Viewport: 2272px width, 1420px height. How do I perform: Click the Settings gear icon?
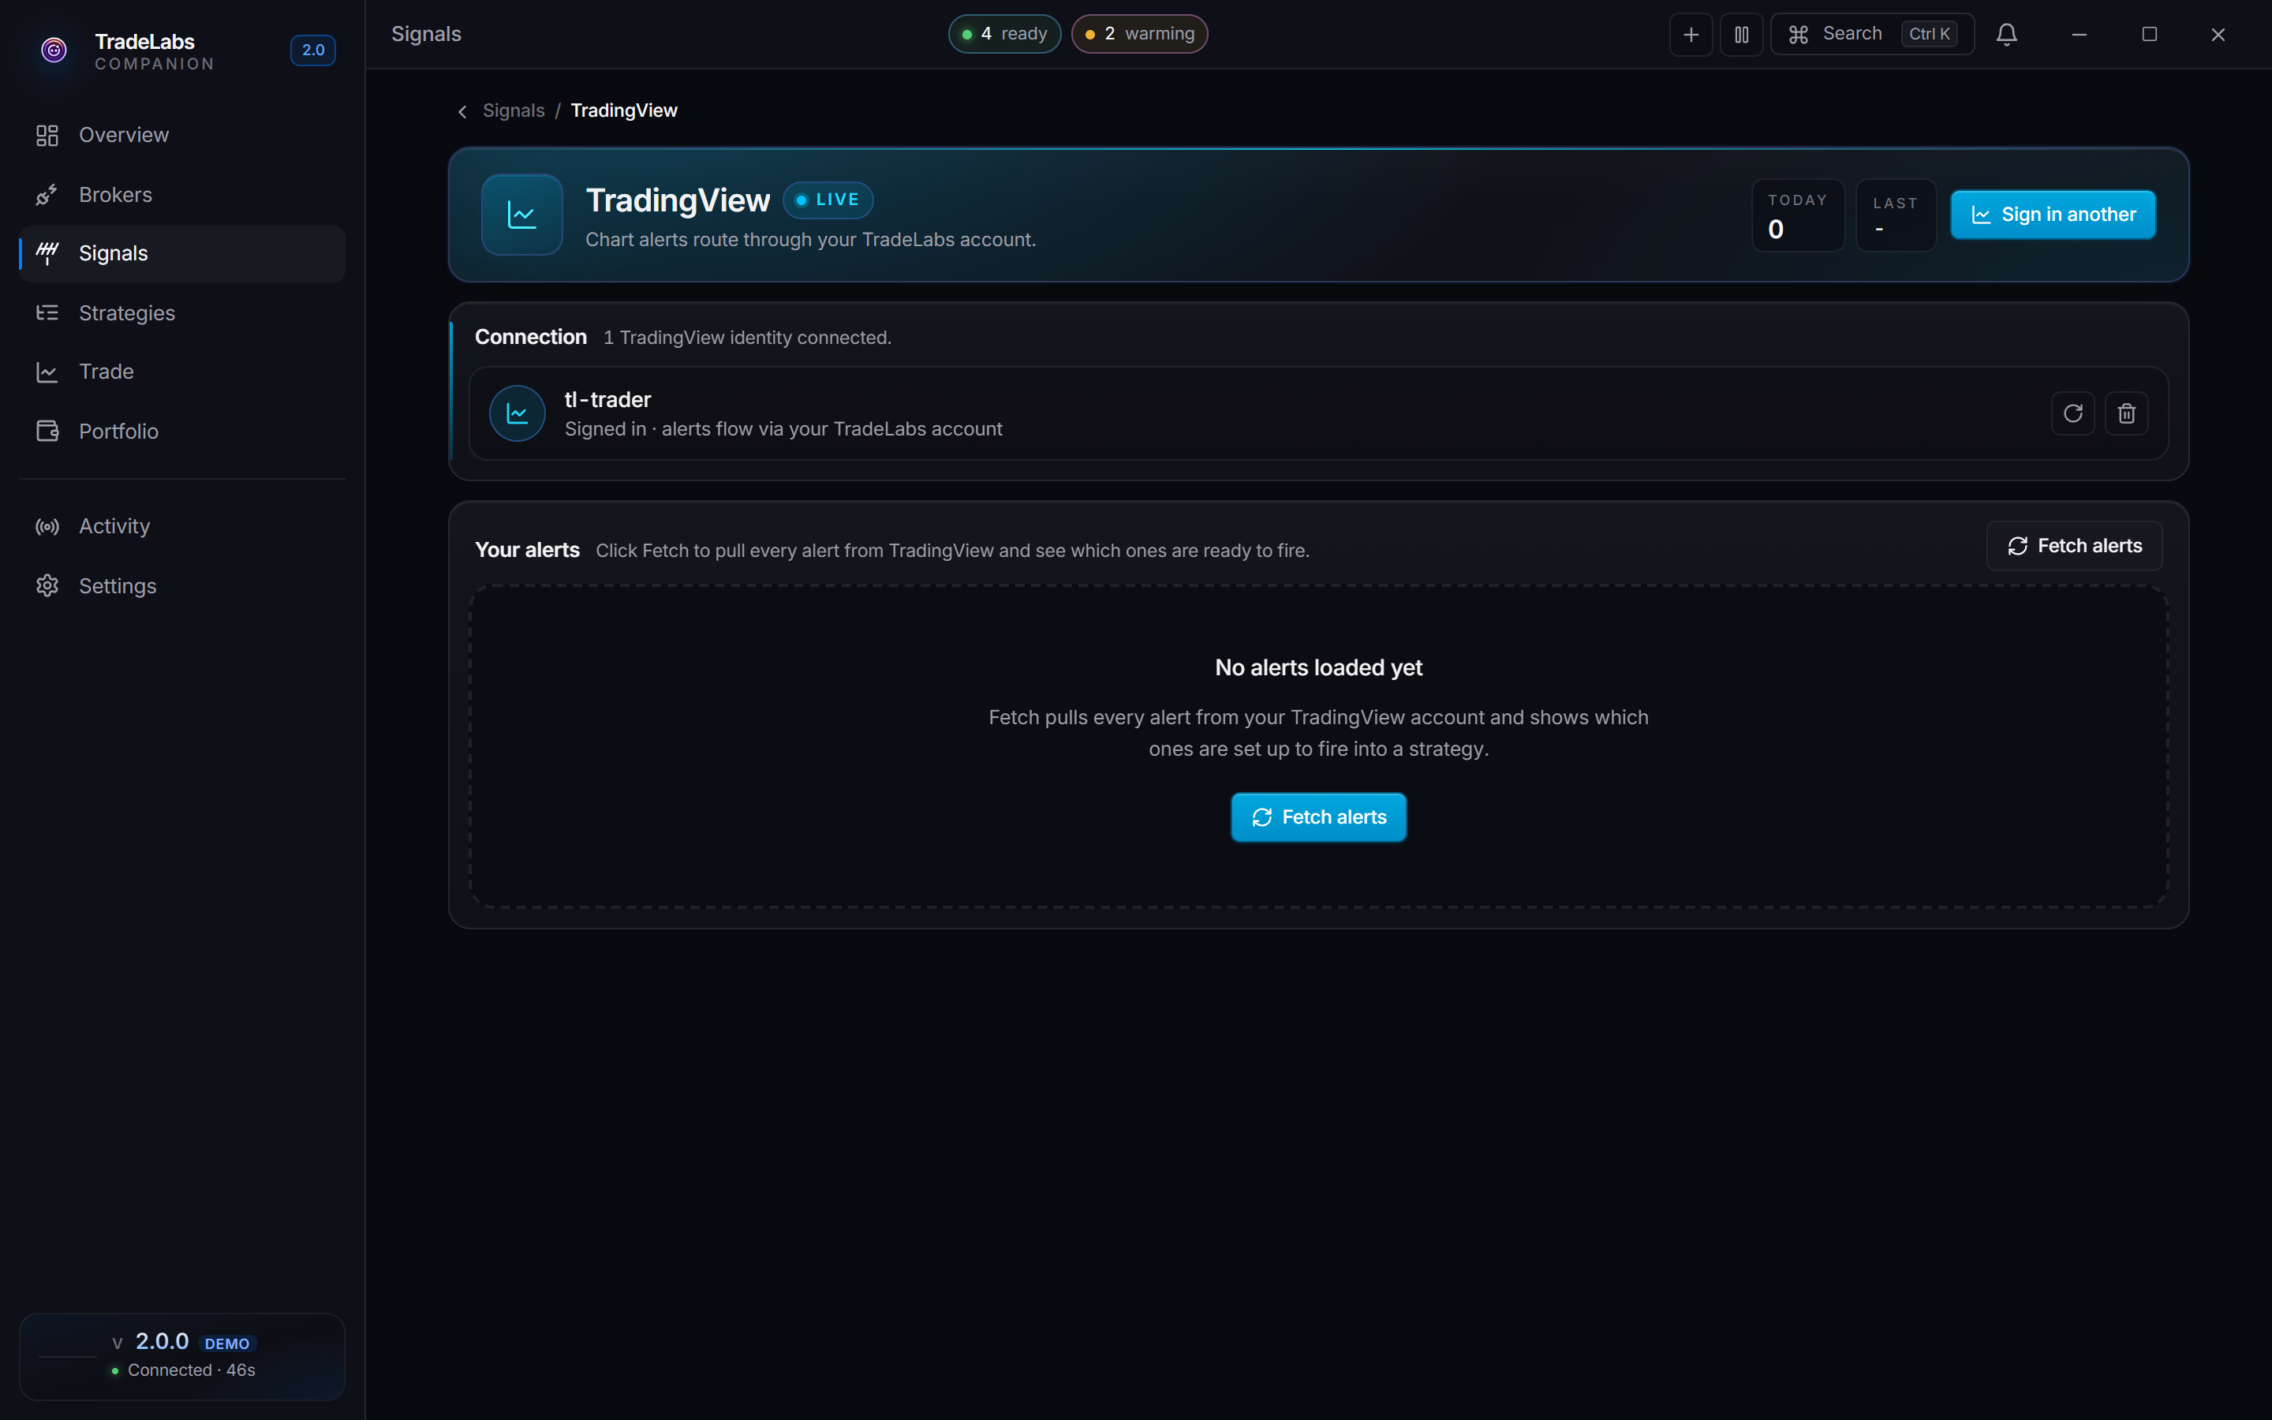(x=47, y=586)
